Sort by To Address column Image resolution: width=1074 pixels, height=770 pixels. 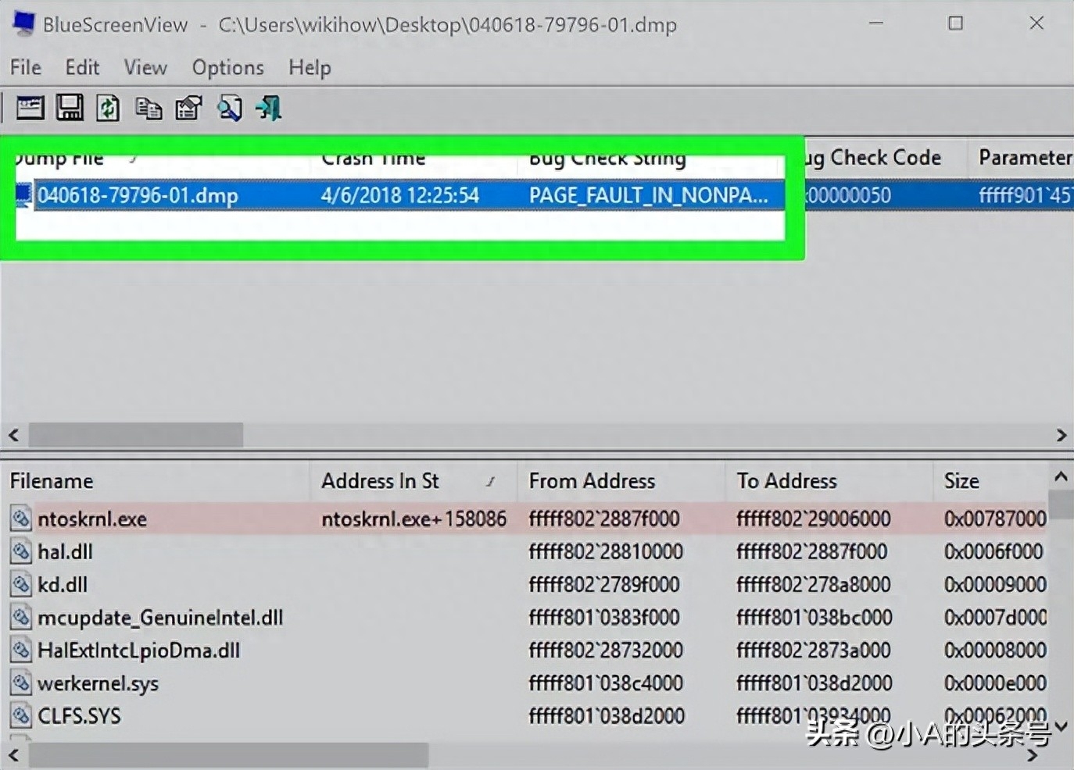point(829,481)
